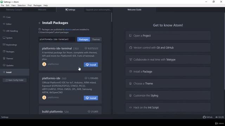The image size is (225, 126).
Task: Expand Version control with Git and GitHub
Action: point(168,48)
